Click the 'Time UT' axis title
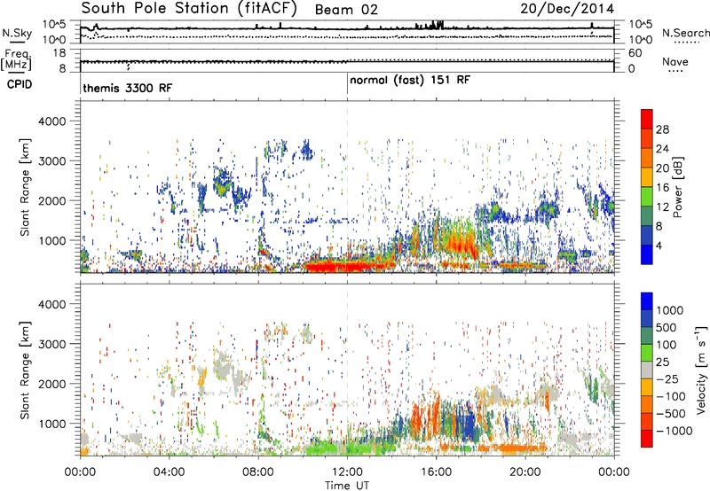This screenshot has width=710, height=491. pyautogui.click(x=347, y=486)
